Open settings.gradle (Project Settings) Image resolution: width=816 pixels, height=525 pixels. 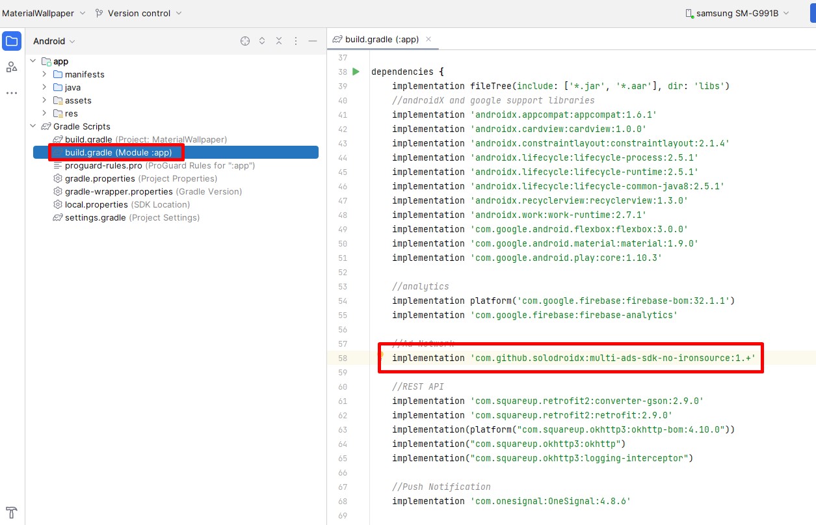tap(126, 217)
